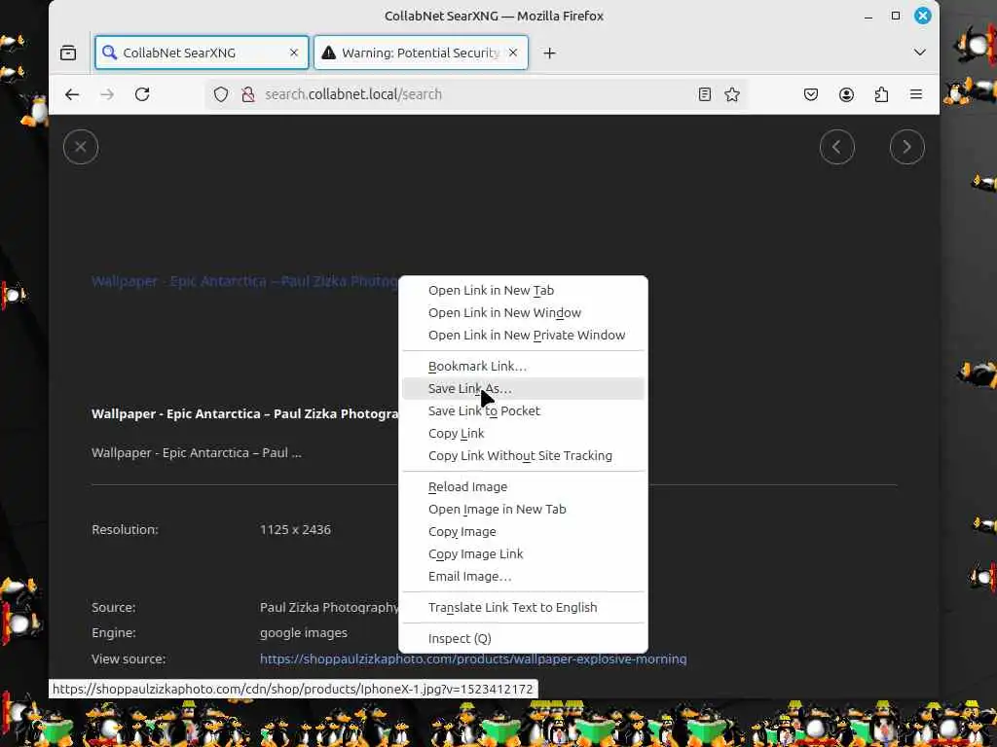
Task: Click the resolution value 1125 x 2436
Action: point(295,529)
